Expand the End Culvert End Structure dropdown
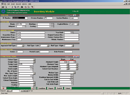The image size is (130, 95). pyautogui.click(x=77, y=69)
